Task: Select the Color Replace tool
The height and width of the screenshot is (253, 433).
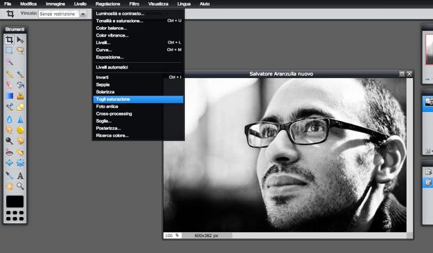Action: click(9, 107)
